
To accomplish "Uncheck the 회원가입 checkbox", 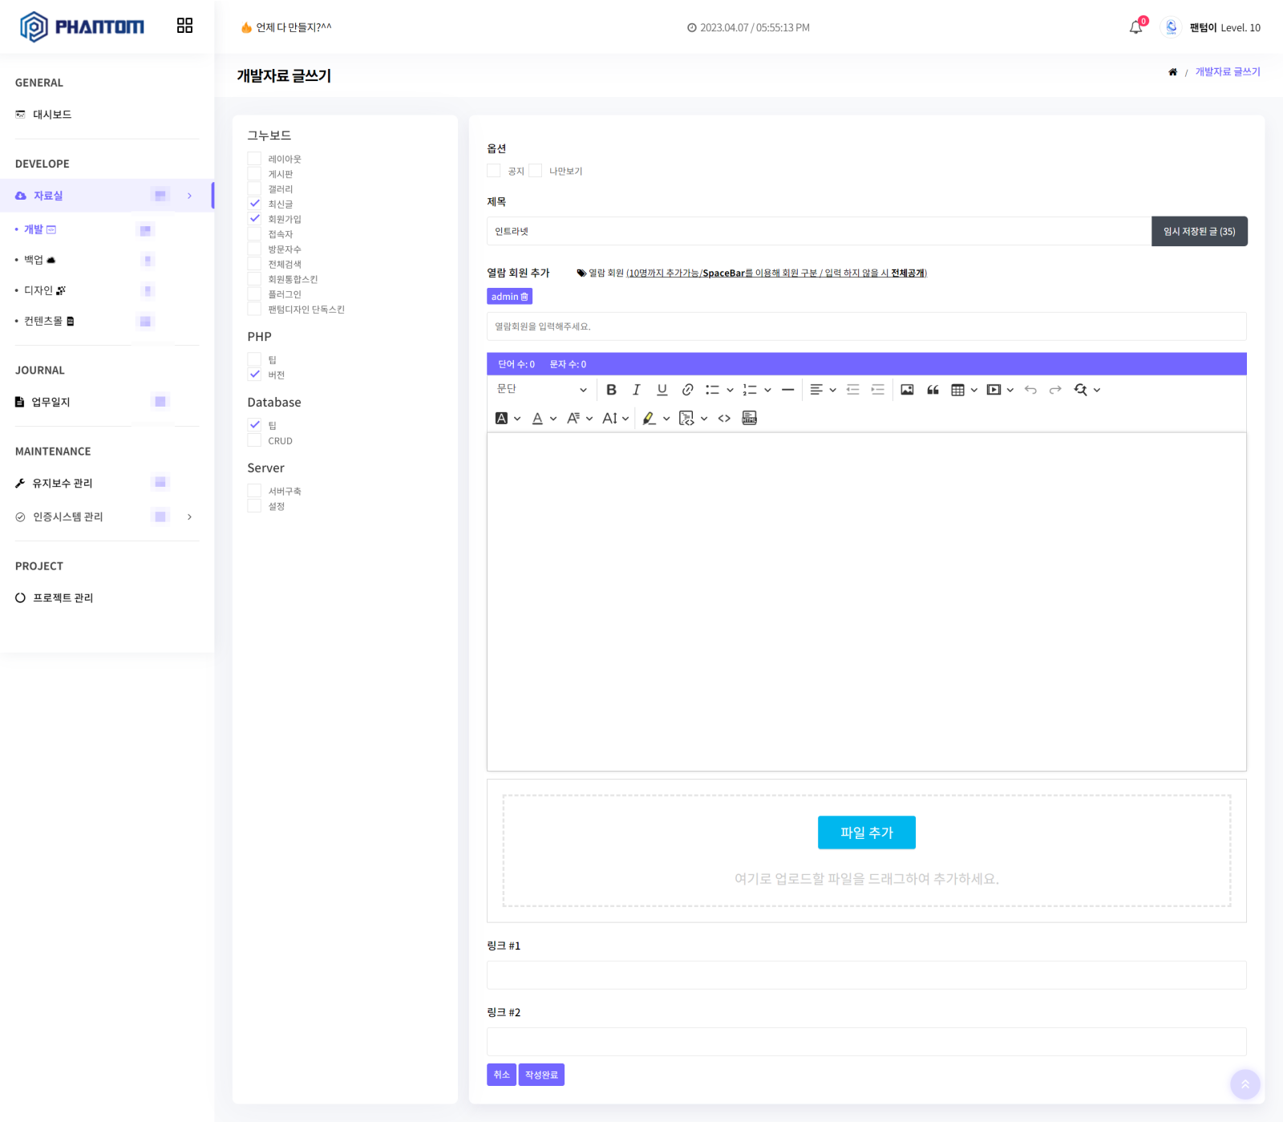I will tap(254, 219).
